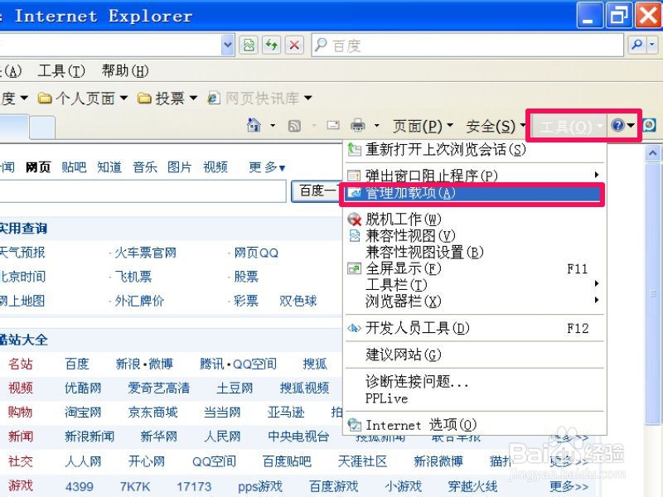Click the Print icon on the command bar
This screenshot has width=663, height=497.
pyautogui.click(x=356, y=124)
